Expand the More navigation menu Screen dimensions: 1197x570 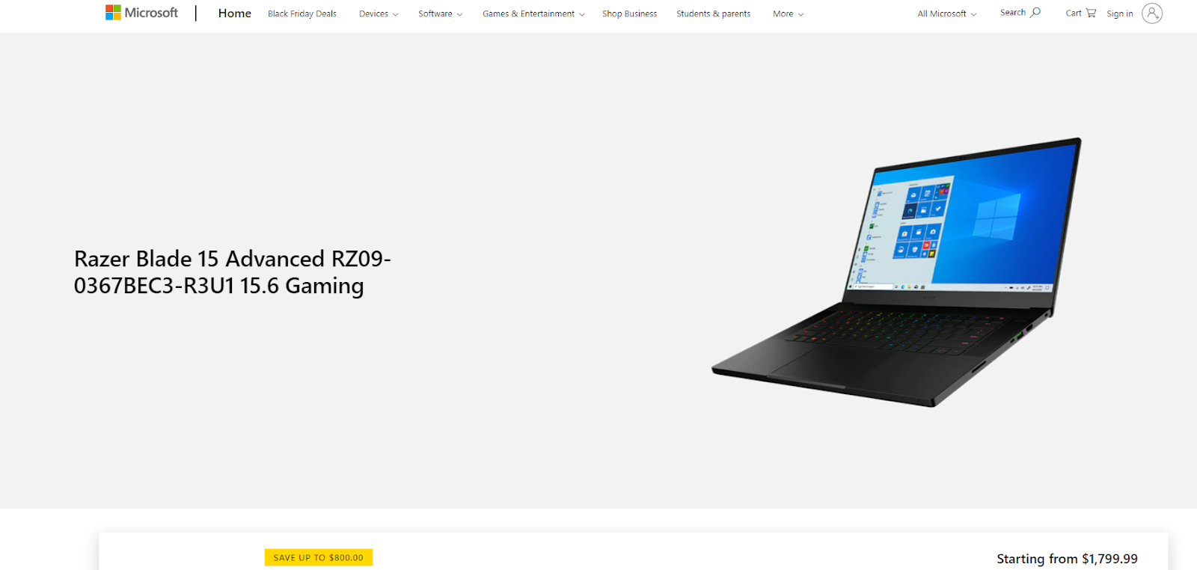click(788, 13)
